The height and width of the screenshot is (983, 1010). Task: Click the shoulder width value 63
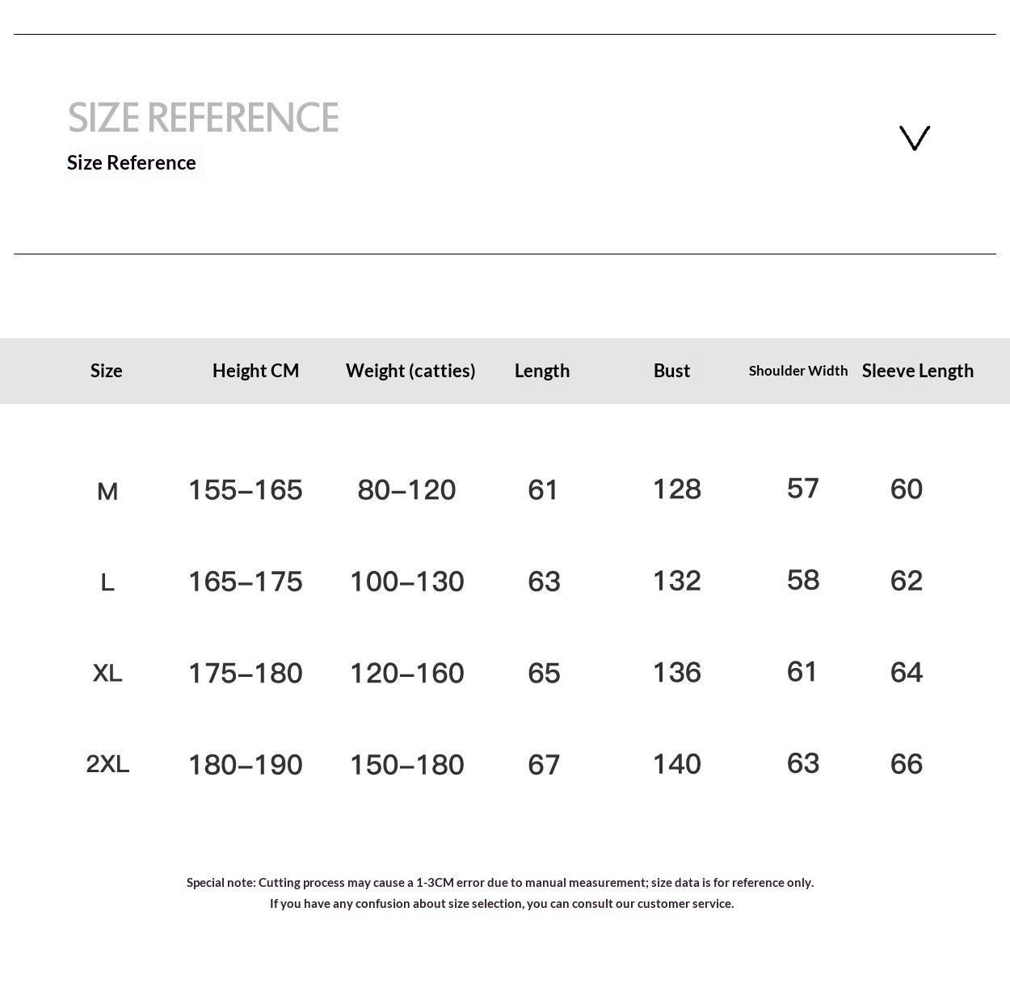(802, 763)
